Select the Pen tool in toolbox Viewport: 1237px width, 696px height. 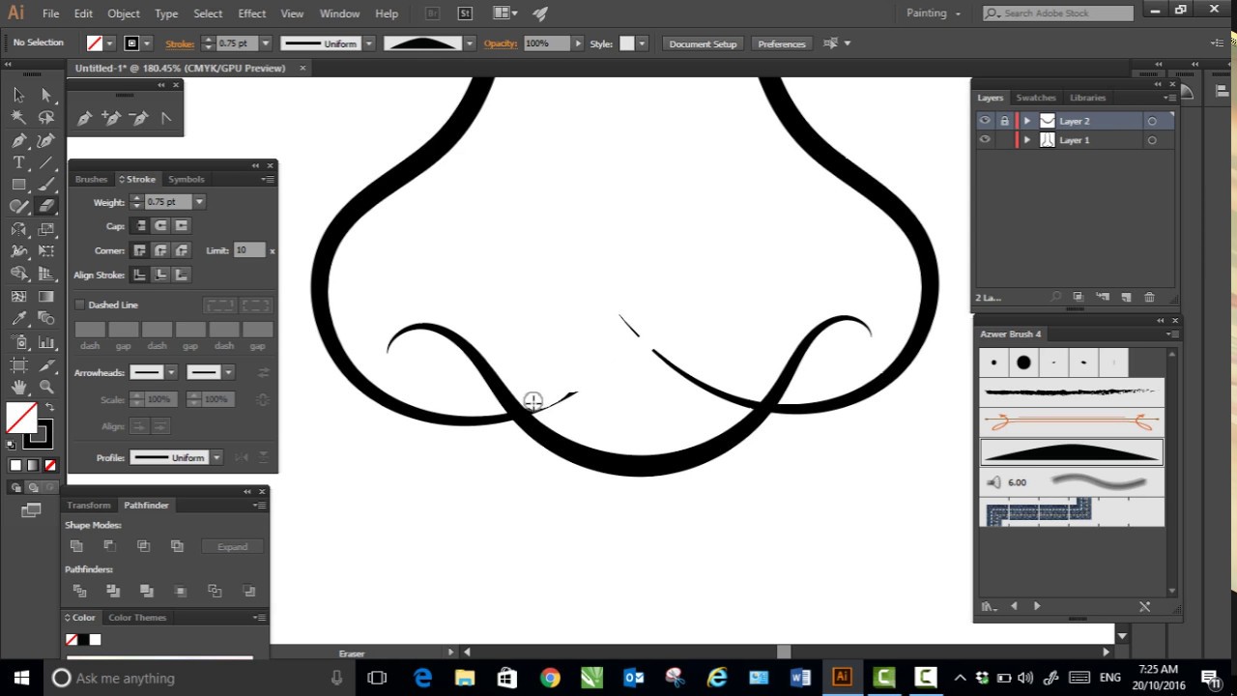point(18,140)
